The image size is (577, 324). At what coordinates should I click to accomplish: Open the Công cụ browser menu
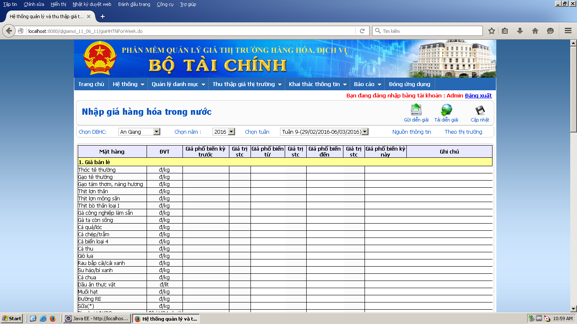[165, 4]
